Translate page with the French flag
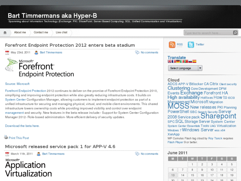Image resolution: width=241 pixels, height=181 pixels. [174, 61]
